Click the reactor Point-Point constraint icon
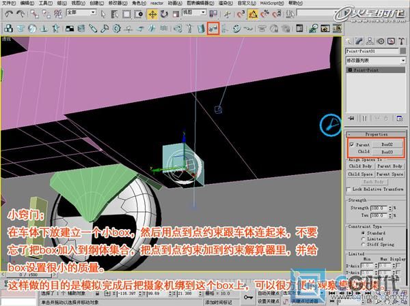410x306 pixels. click(213, 29)
